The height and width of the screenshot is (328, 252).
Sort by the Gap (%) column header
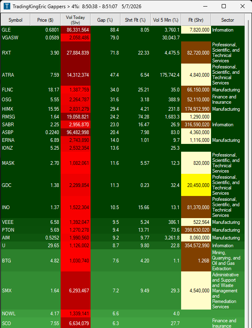coord(105,20)
